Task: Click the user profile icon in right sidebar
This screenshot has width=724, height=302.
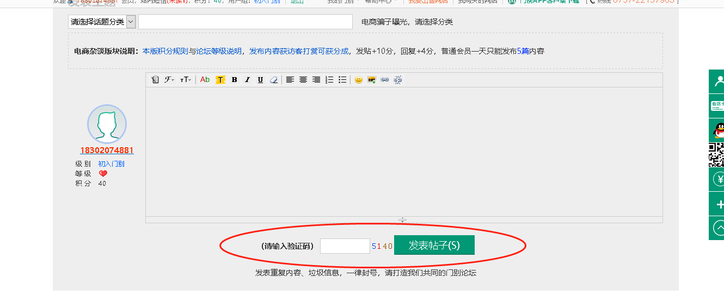Action: pos(717,81)
